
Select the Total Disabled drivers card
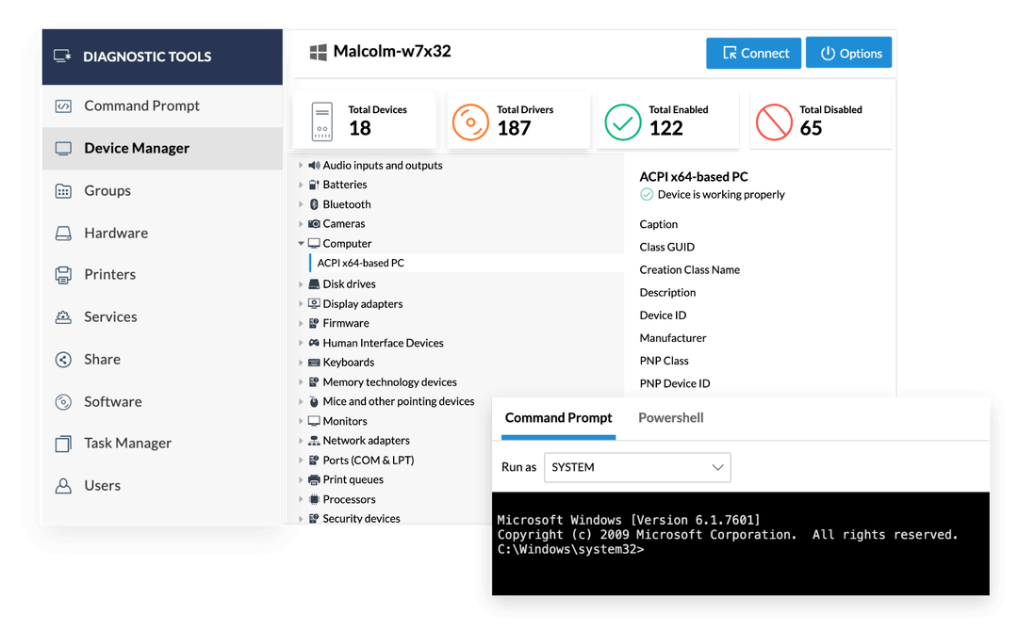(819, 120)
